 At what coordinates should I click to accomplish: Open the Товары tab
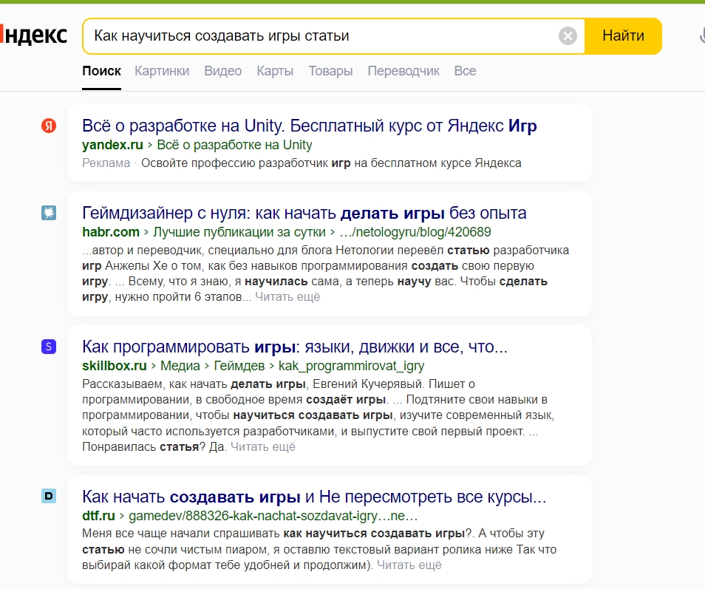click(330, 71)
